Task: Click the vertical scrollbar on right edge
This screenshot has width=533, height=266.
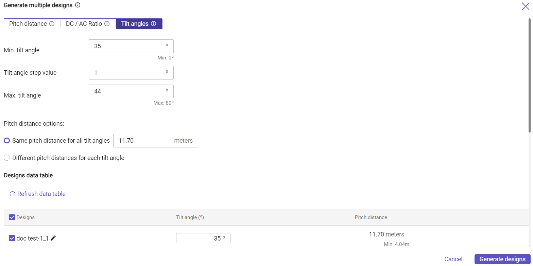Action: 530,75
